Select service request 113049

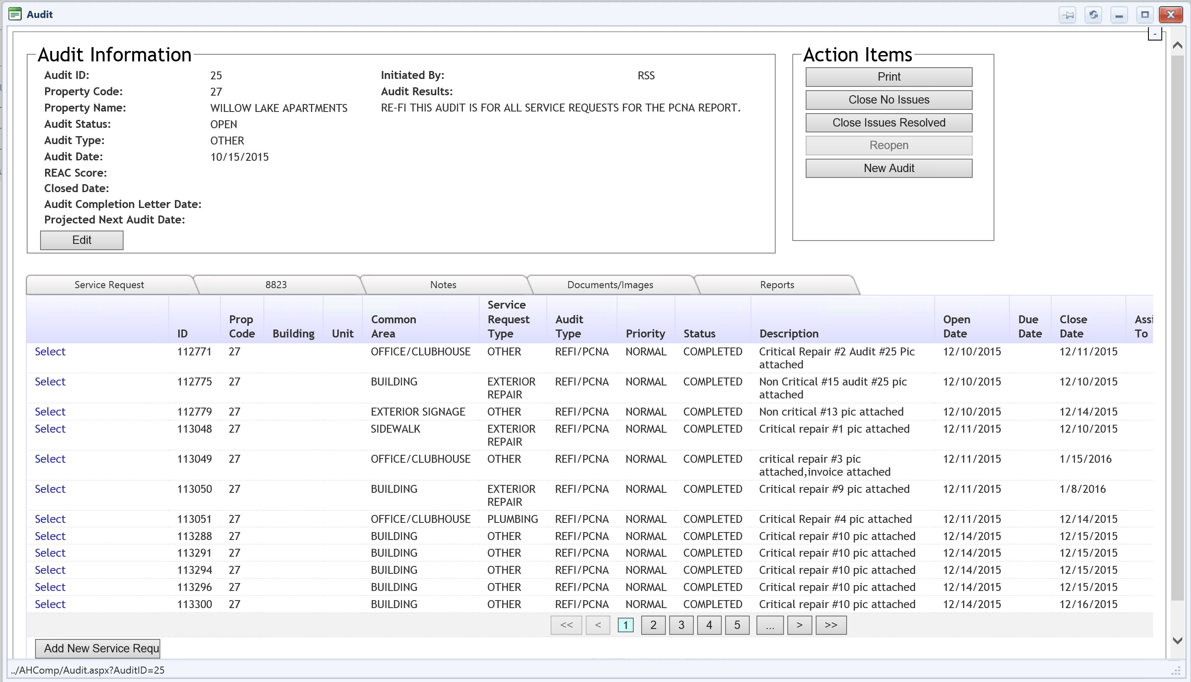click(50, 459)
